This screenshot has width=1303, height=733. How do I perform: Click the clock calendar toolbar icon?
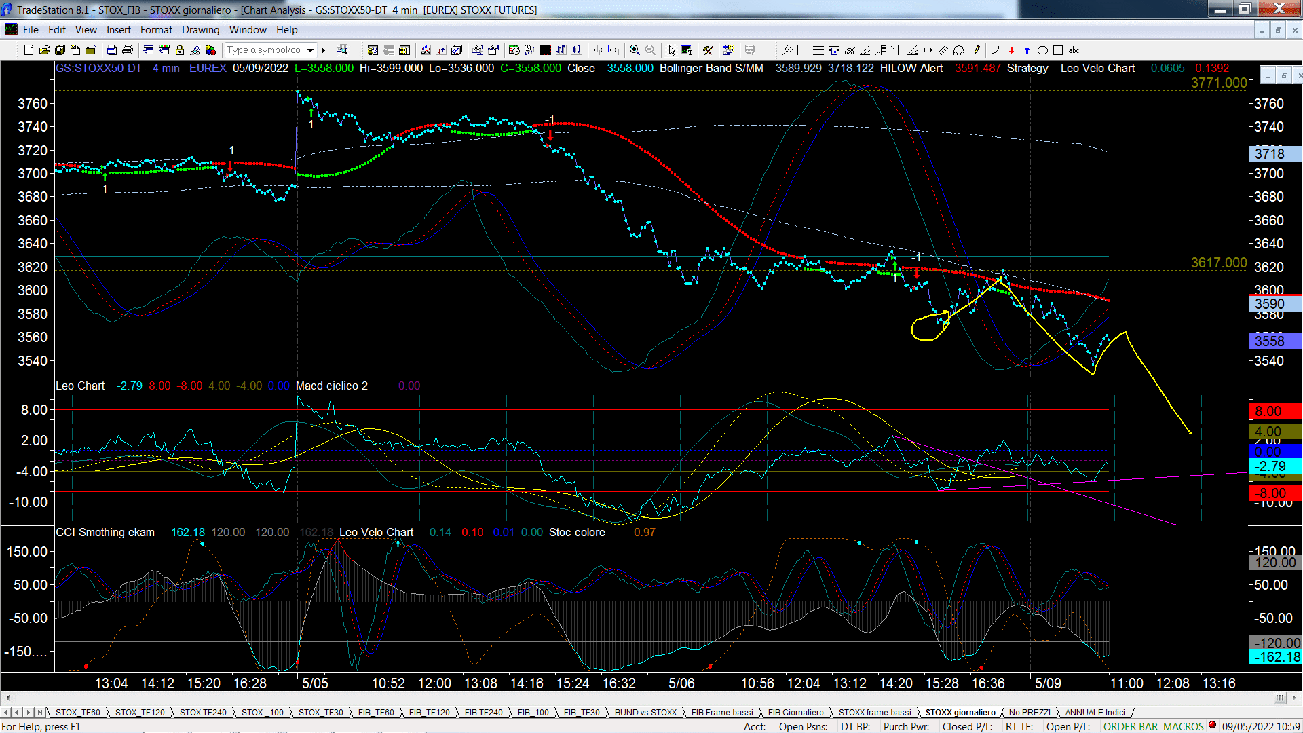coord(514,50)
